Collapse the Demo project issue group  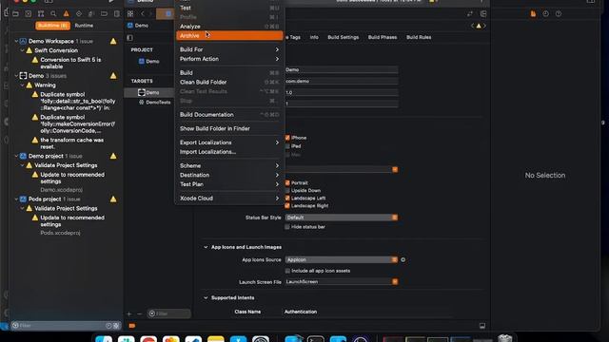coord(16,156)
